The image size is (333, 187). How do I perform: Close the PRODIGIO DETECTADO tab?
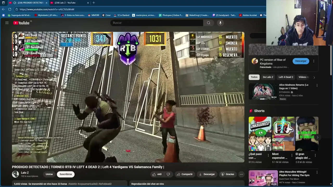click(47, 3)
